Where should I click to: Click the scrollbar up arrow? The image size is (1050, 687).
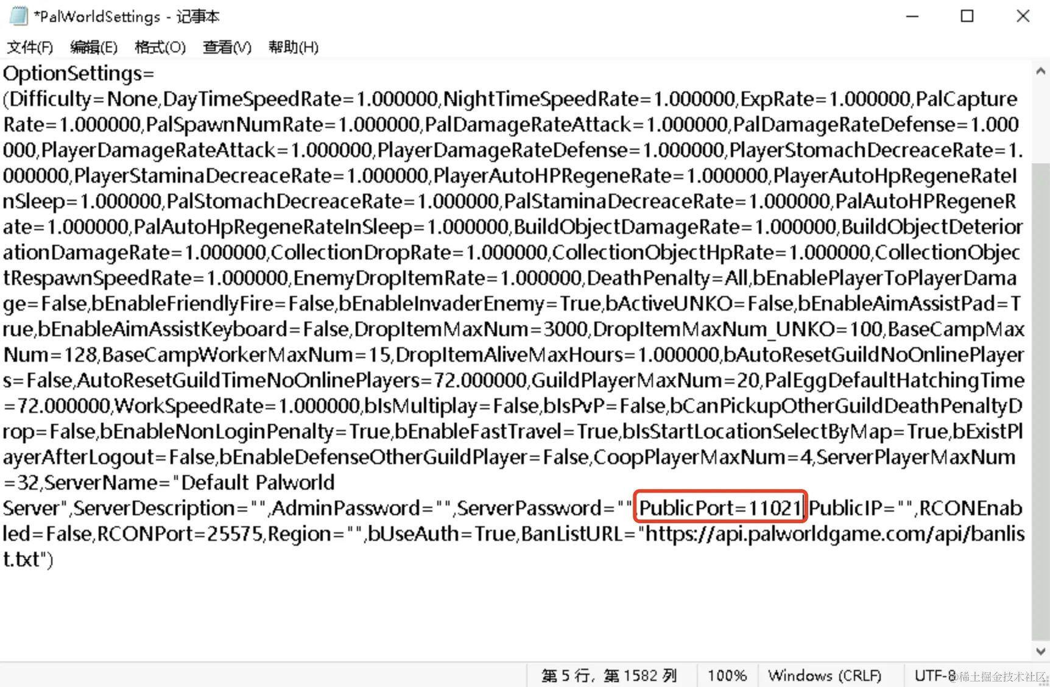point(1041,71)
